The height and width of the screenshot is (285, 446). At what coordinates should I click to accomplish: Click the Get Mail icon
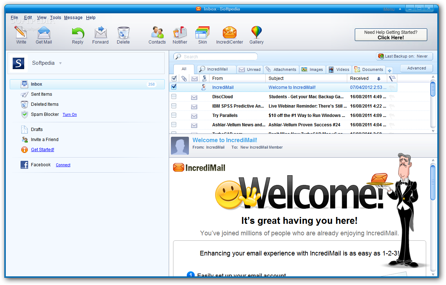click(x=44, y=32)
